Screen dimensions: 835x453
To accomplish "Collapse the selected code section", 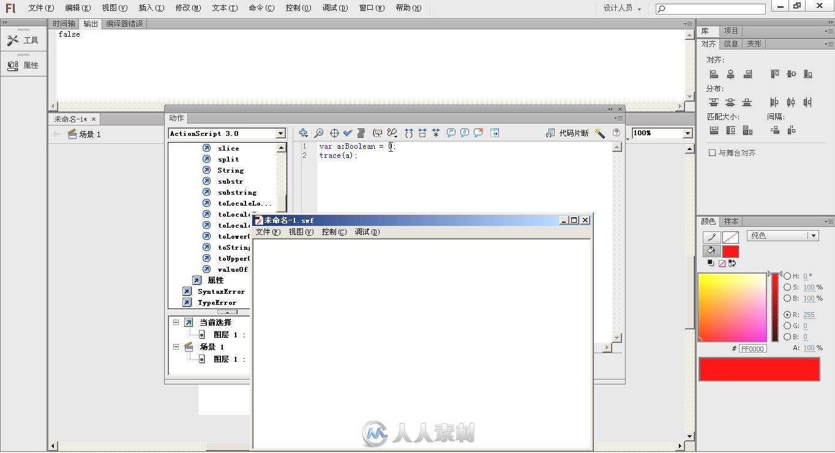I will [422, 133].
